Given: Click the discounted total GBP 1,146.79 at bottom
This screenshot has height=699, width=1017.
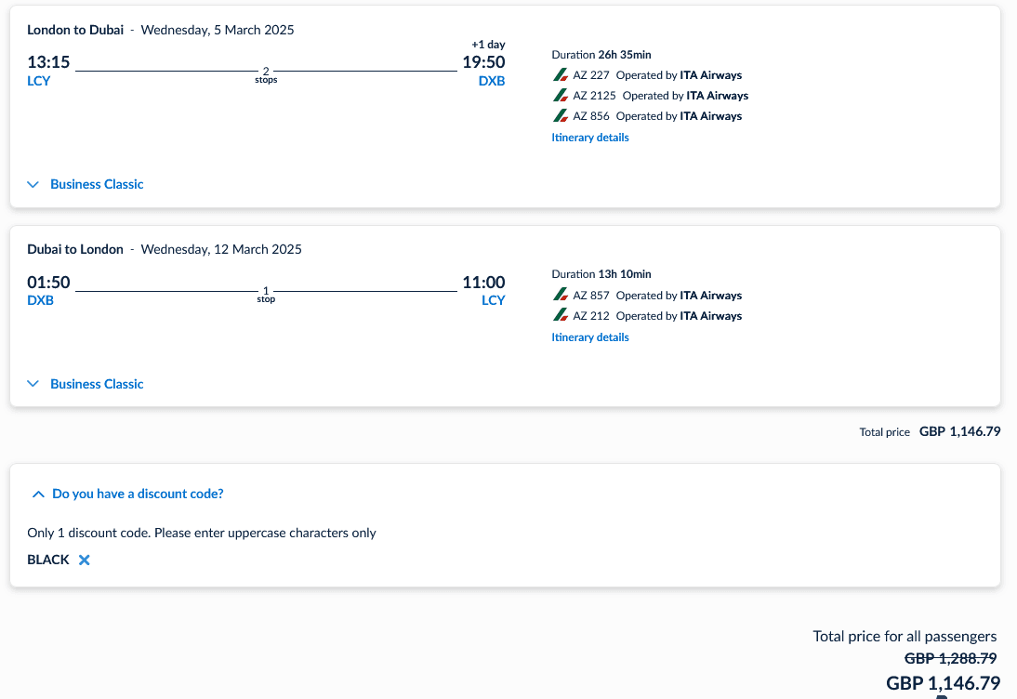Looking at the screenshot, I should (x=943, y=683).
